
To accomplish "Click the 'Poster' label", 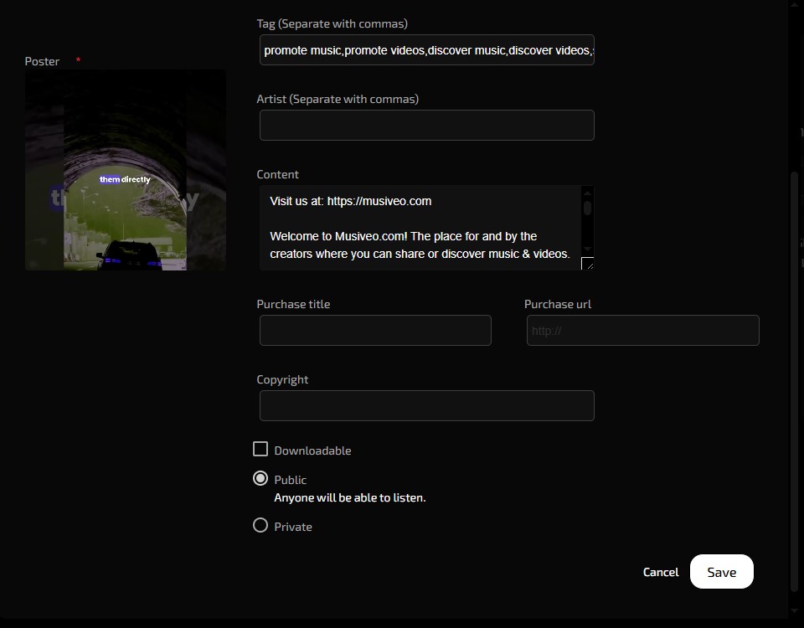I will [x=42, y=61].
